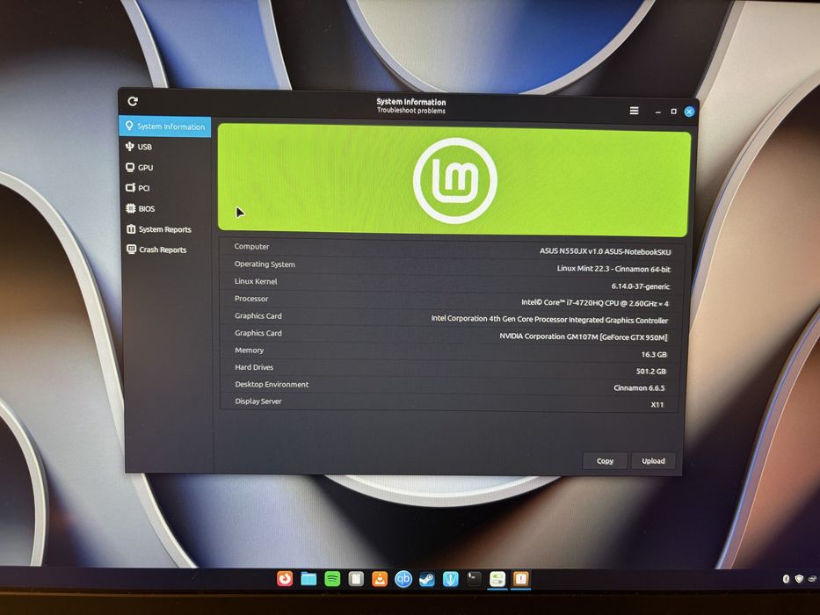Screen dimensions: 820x615
Task: Select the Operating System row label
Action: coord(265,264)
